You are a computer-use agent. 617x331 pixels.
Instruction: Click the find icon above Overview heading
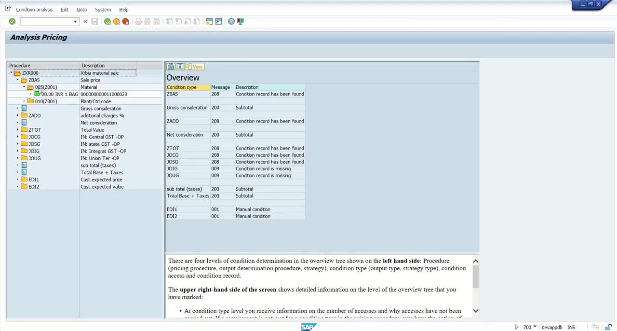point(171,67)
